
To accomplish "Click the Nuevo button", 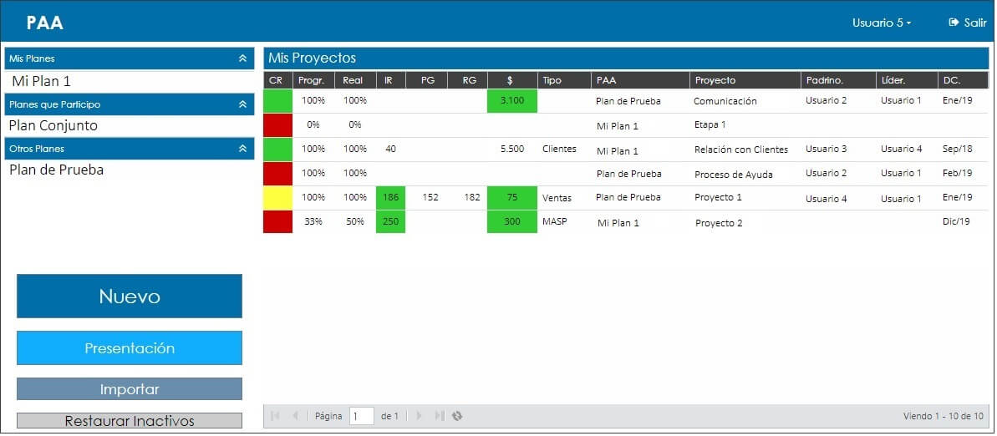I will coord(129,297).
